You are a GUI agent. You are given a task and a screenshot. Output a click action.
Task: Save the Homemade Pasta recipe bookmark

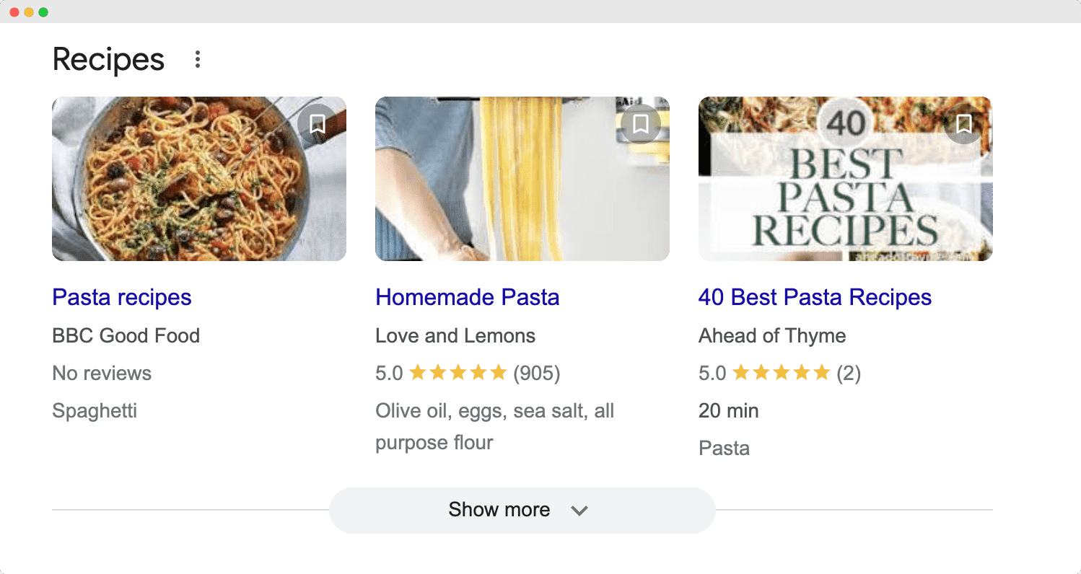pos(639,123)
